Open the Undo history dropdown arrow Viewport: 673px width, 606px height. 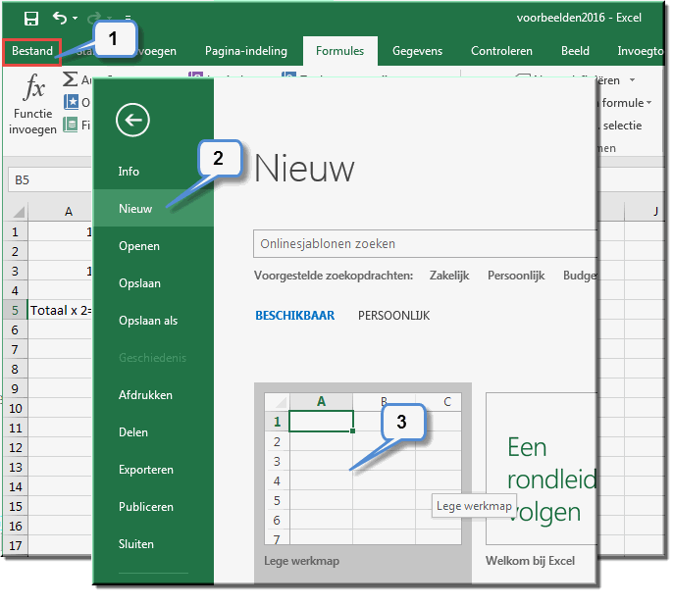point(76,19)
